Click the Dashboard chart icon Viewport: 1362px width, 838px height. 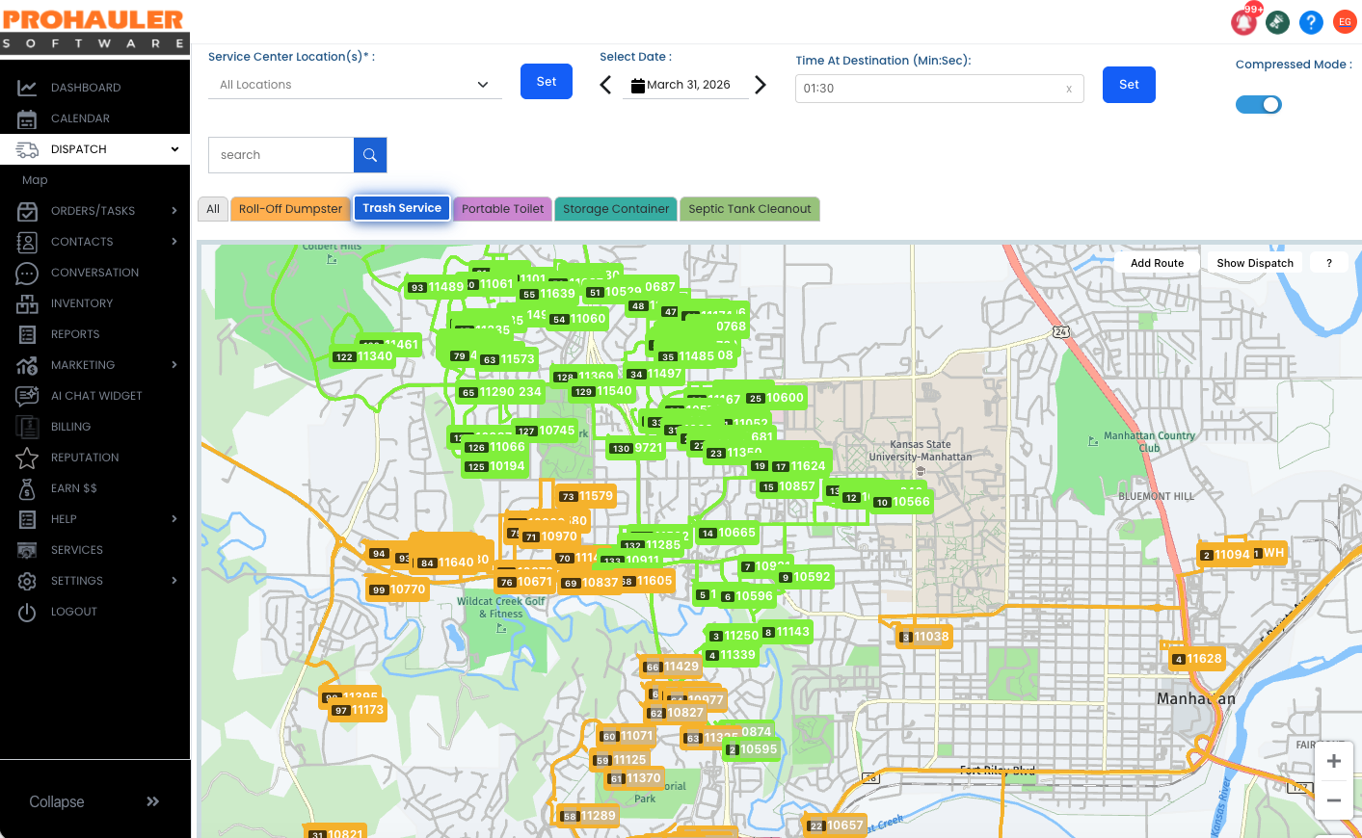tap(27, 88)
